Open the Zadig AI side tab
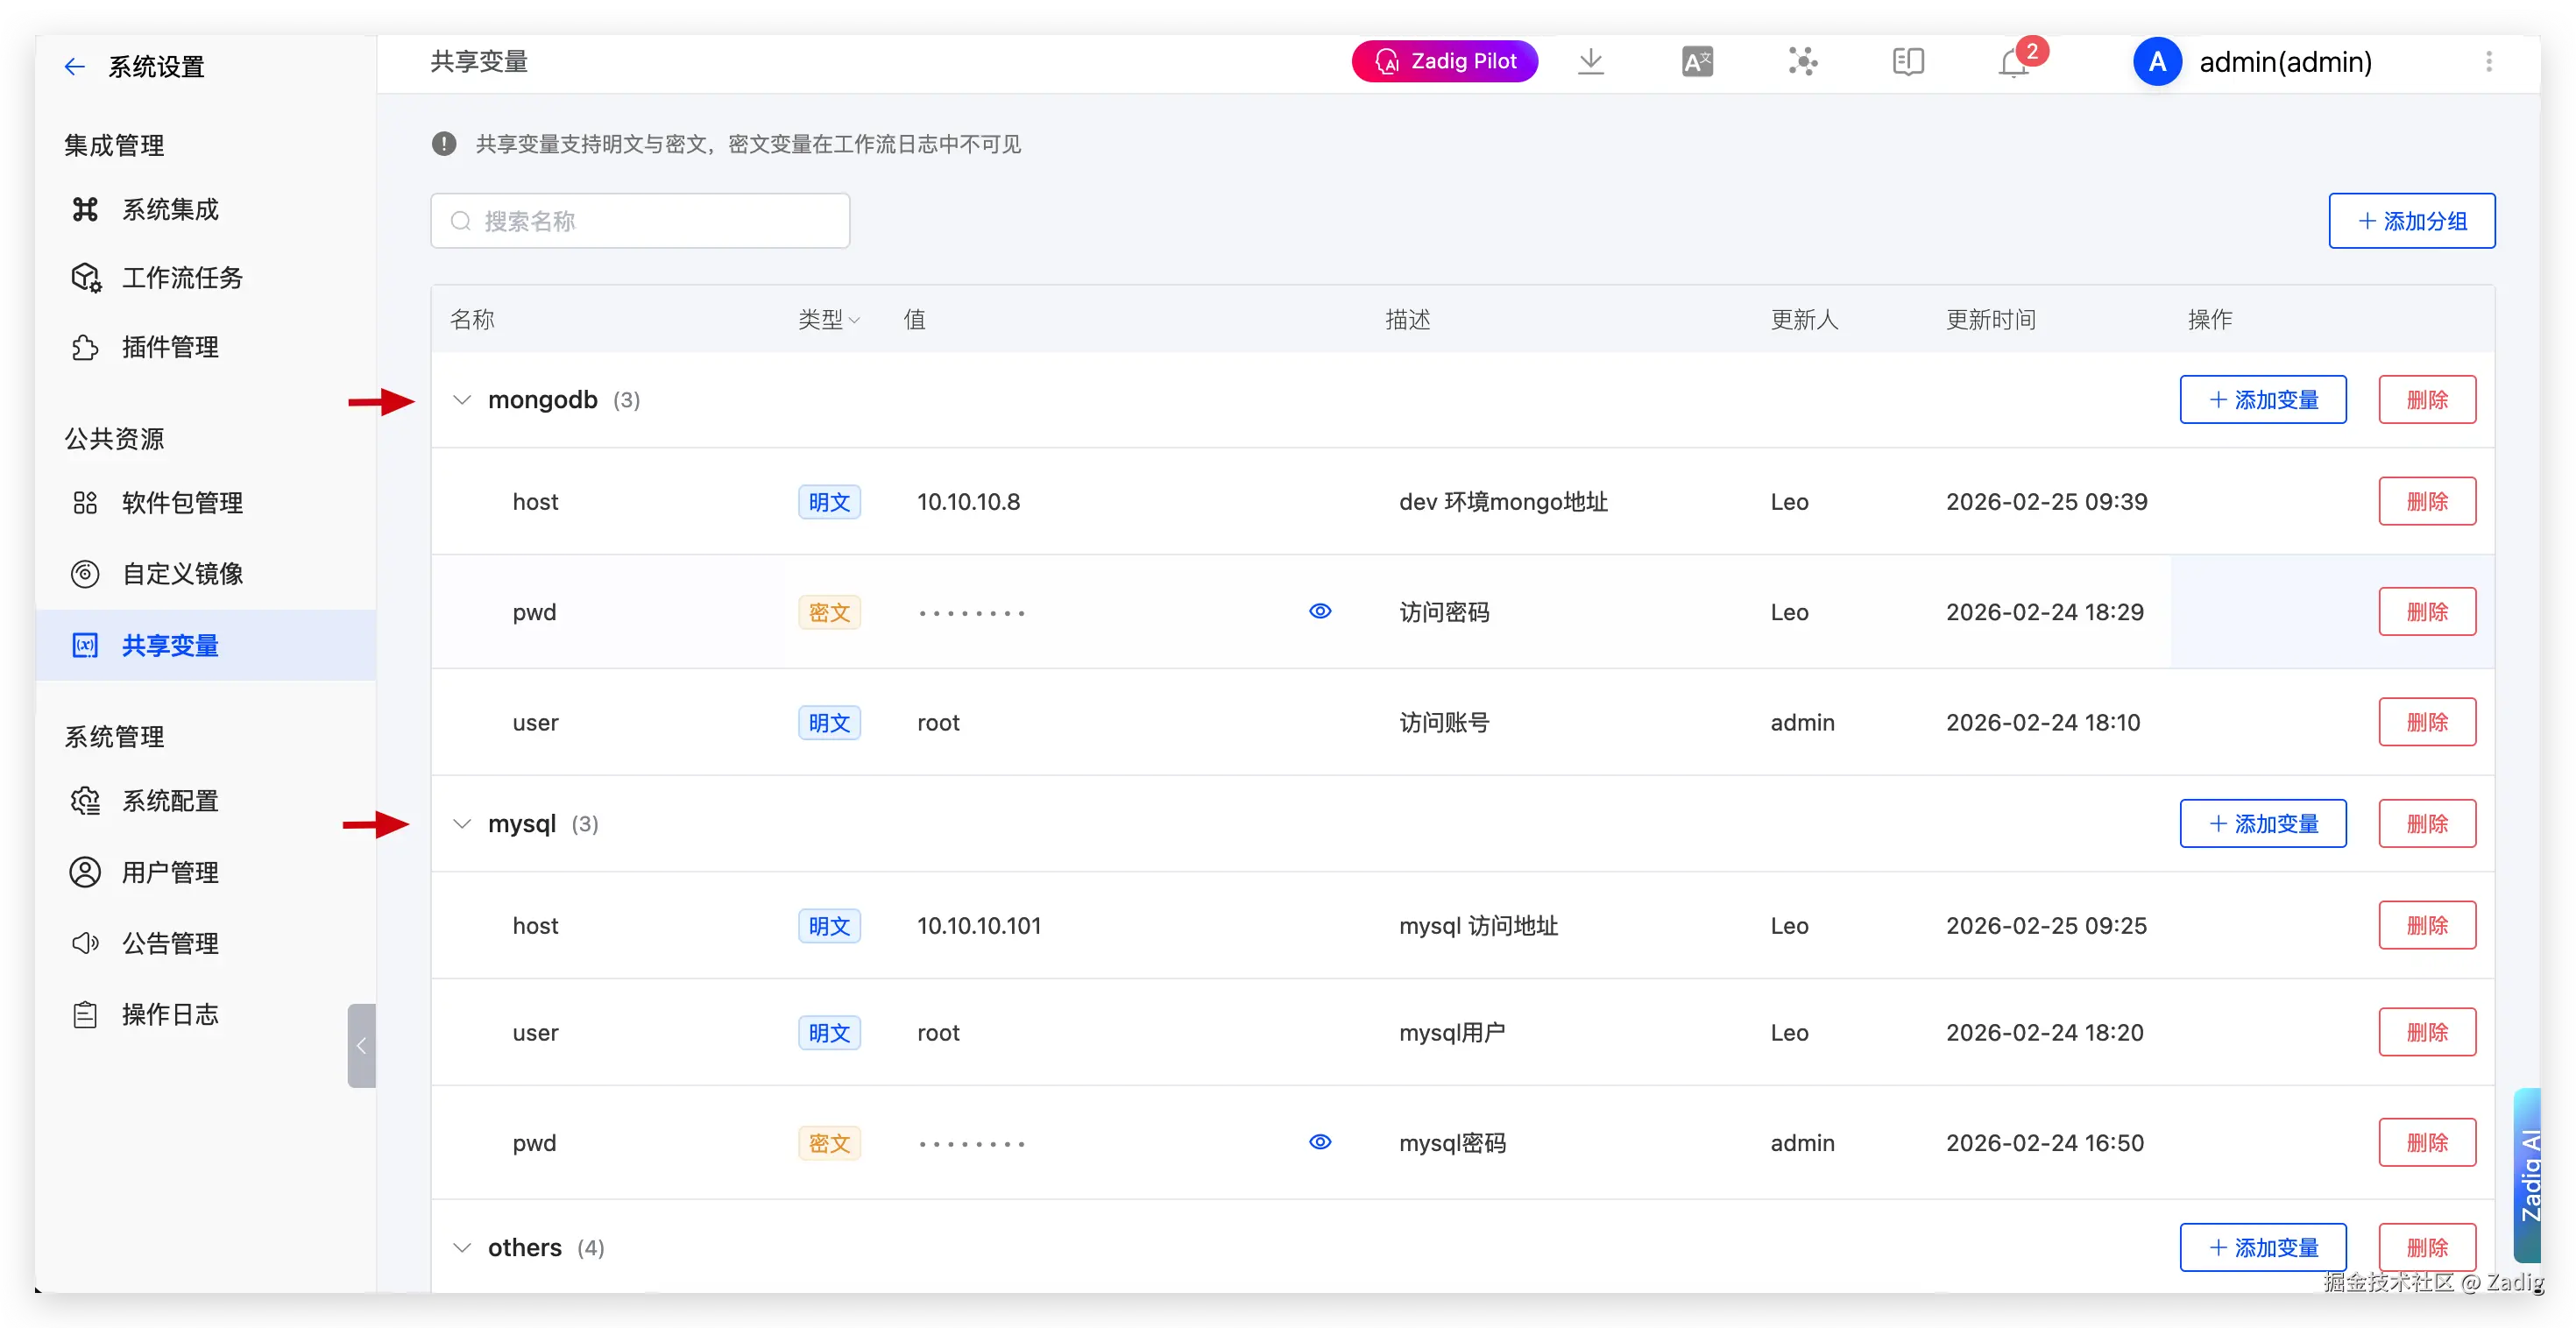Image resolution: width=2576 pixels, height=1328 pixels. pyautogui.click(x=2527, y=1175)
